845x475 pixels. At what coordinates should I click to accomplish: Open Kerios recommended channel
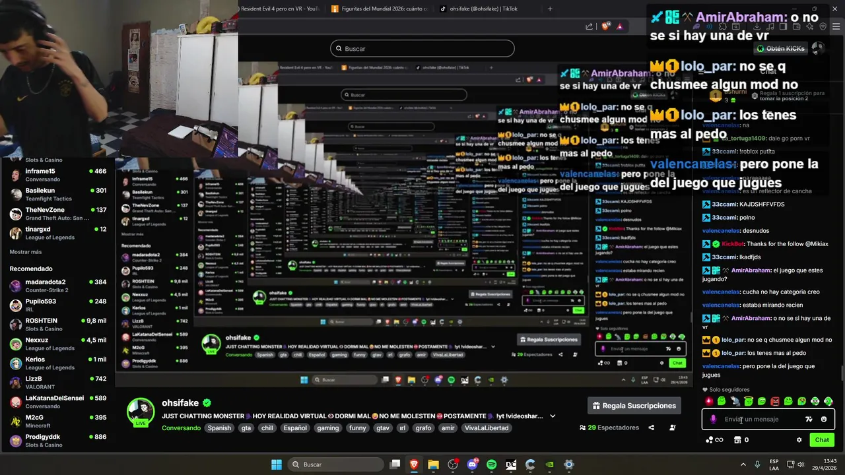tap(58, 364)
